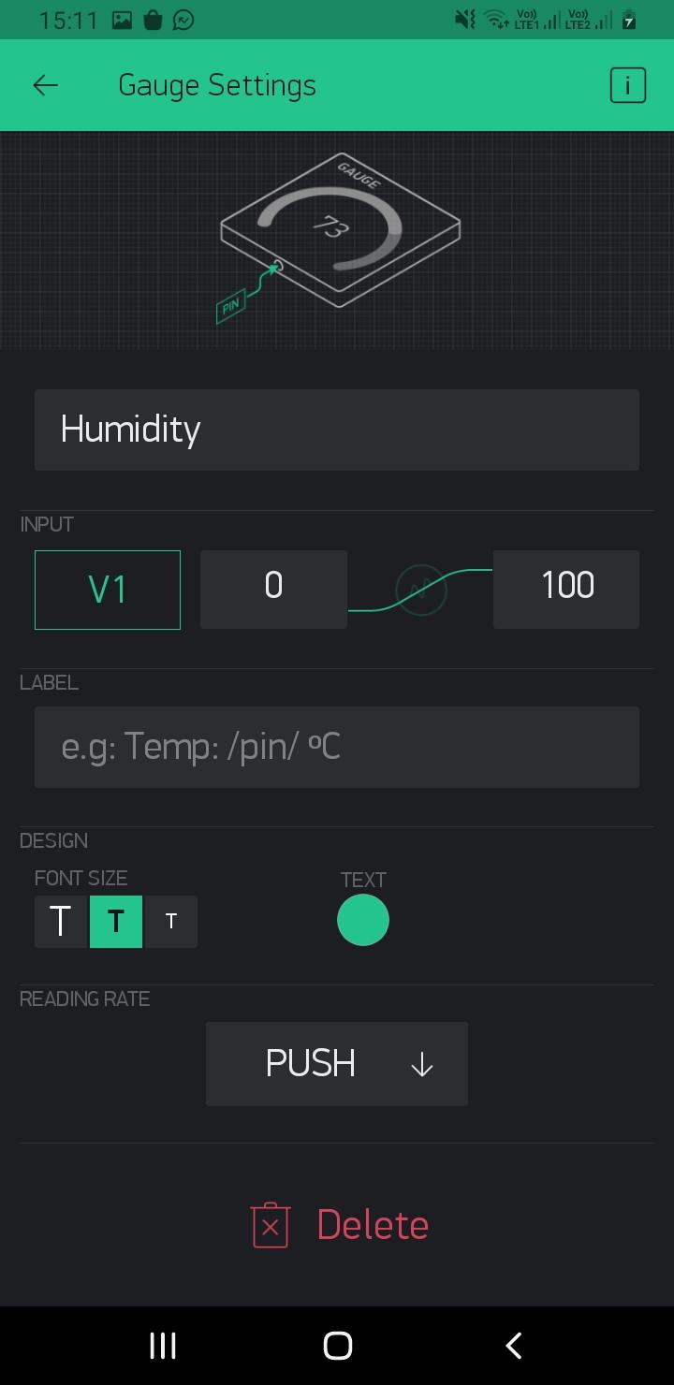Tap the maximum value 100 field

point(566,590)
